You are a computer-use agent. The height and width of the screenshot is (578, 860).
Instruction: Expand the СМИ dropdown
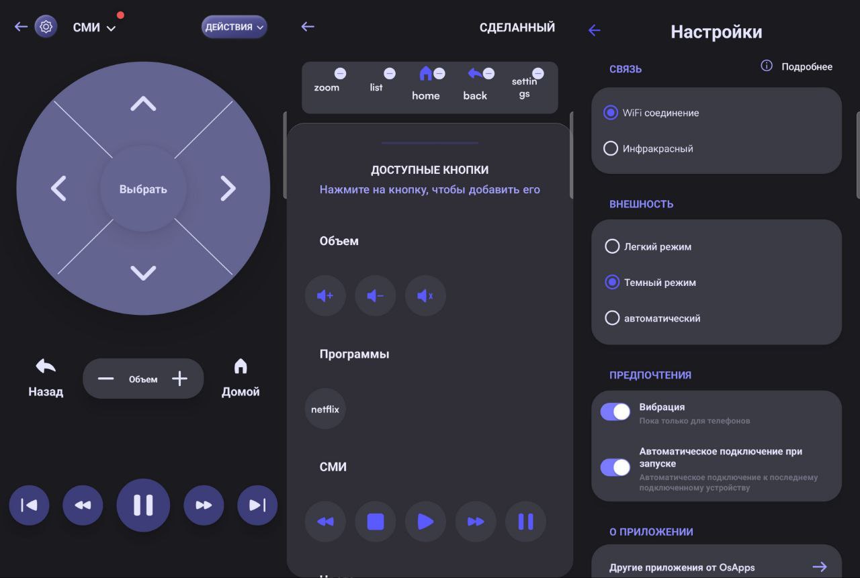(x=111, y=28)
